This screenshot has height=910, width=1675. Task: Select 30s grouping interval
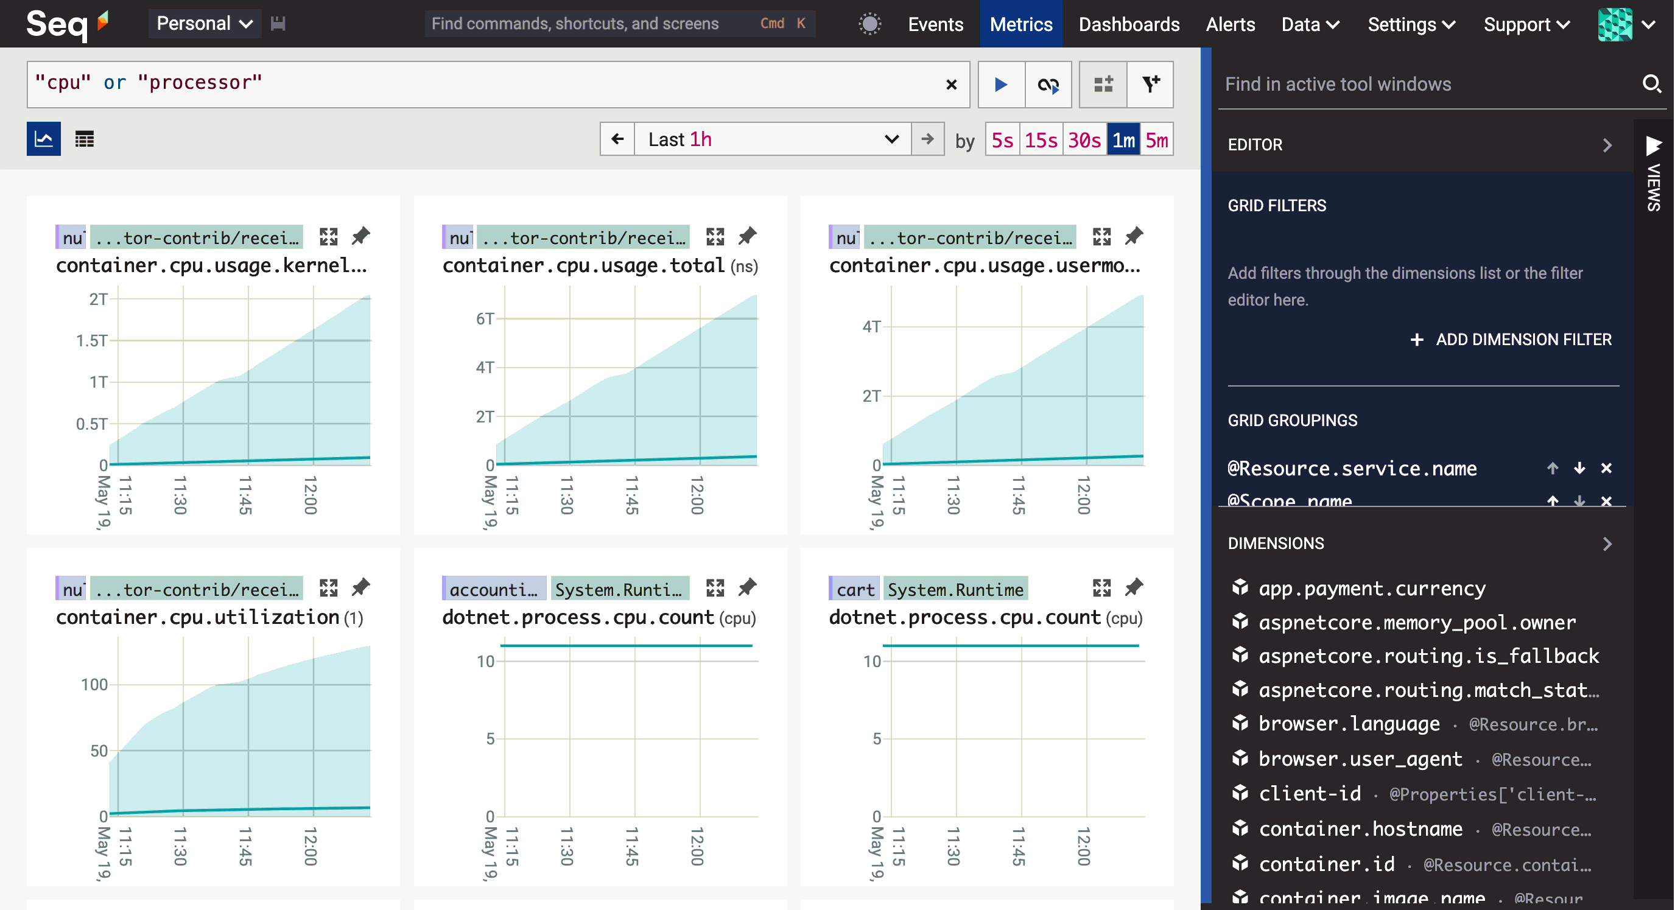pos(1084,140)
